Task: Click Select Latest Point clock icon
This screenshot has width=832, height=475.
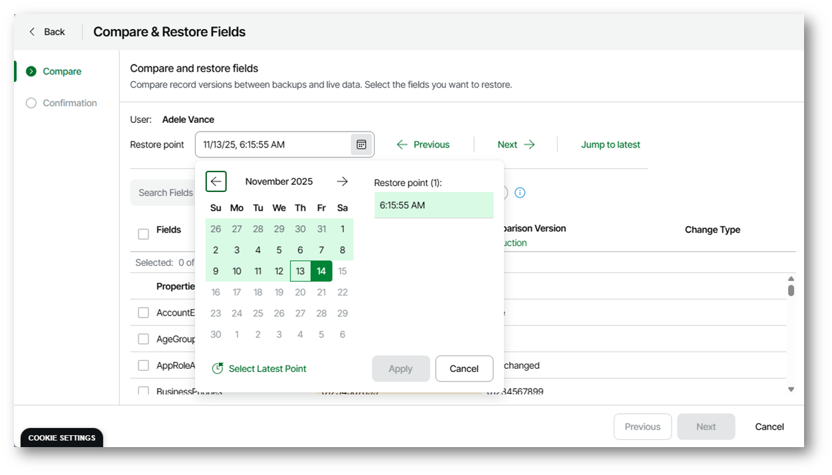Action: (217, 369)
